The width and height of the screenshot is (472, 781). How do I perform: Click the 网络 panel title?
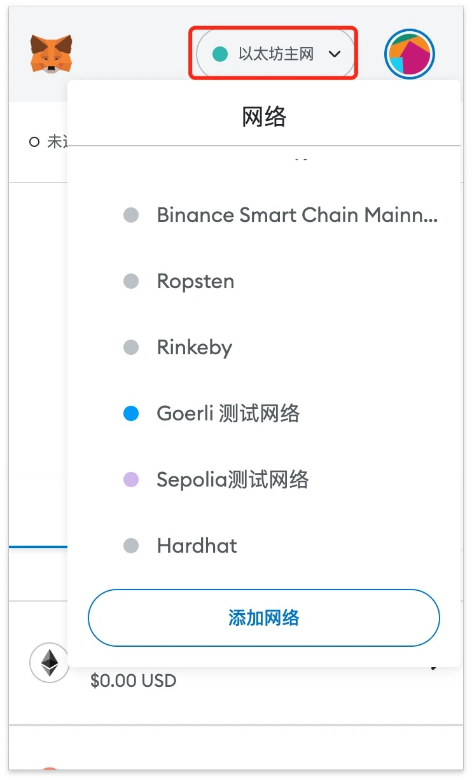click(x=263, y=117)
